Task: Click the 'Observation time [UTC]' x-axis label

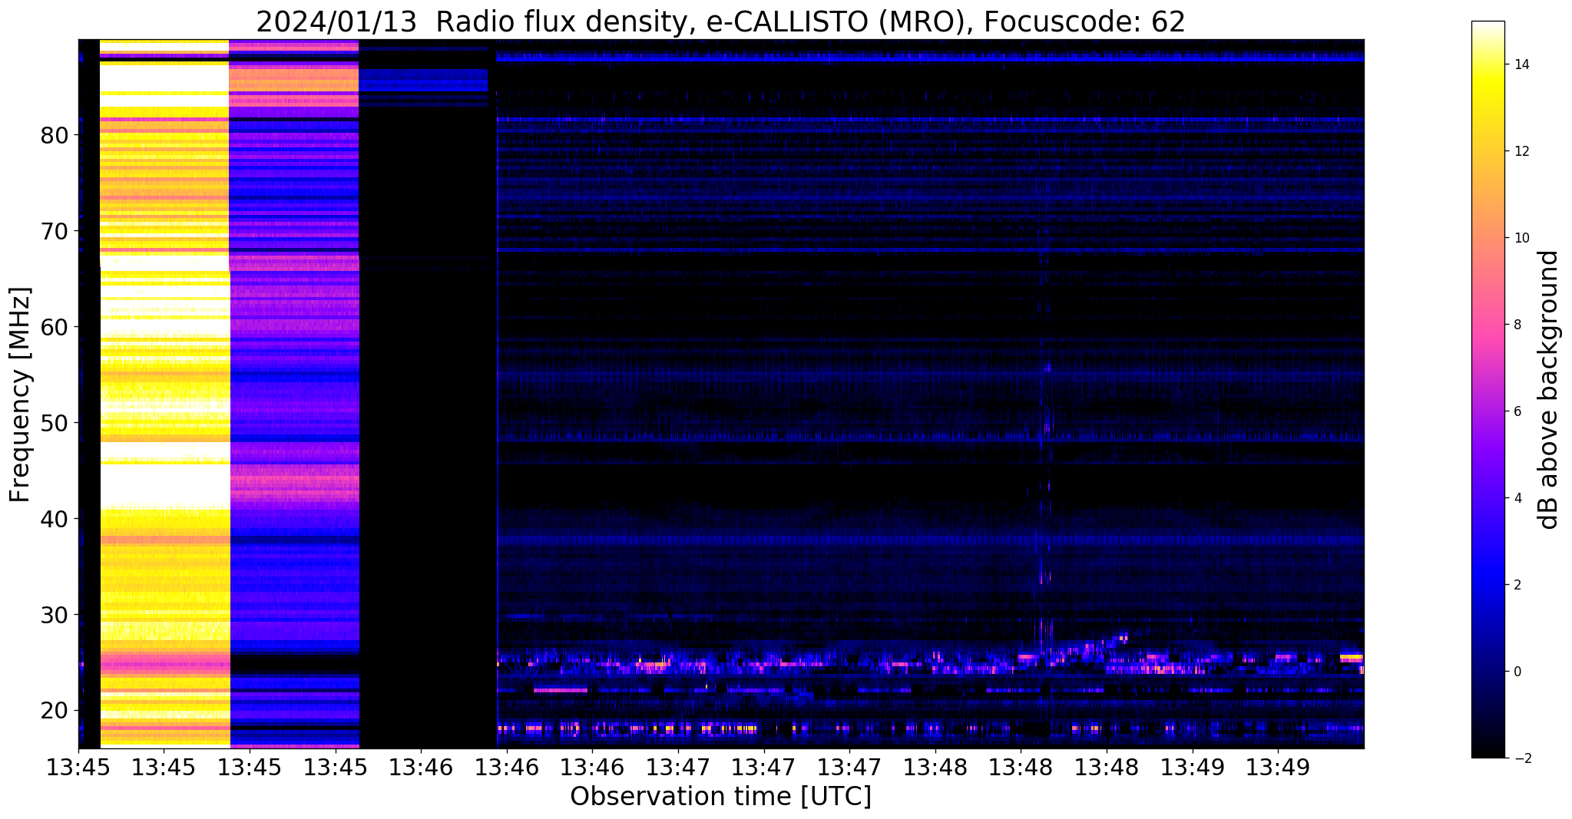Action: click(720, 796)
